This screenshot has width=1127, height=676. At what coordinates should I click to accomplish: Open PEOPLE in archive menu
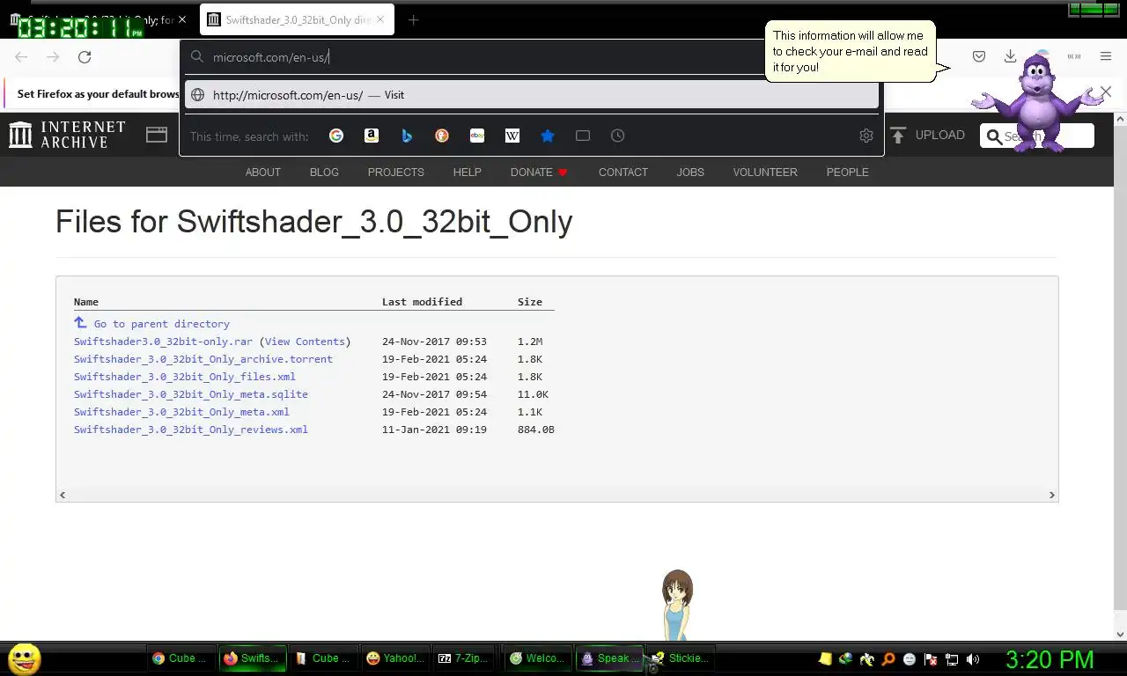tap(848, 173)
